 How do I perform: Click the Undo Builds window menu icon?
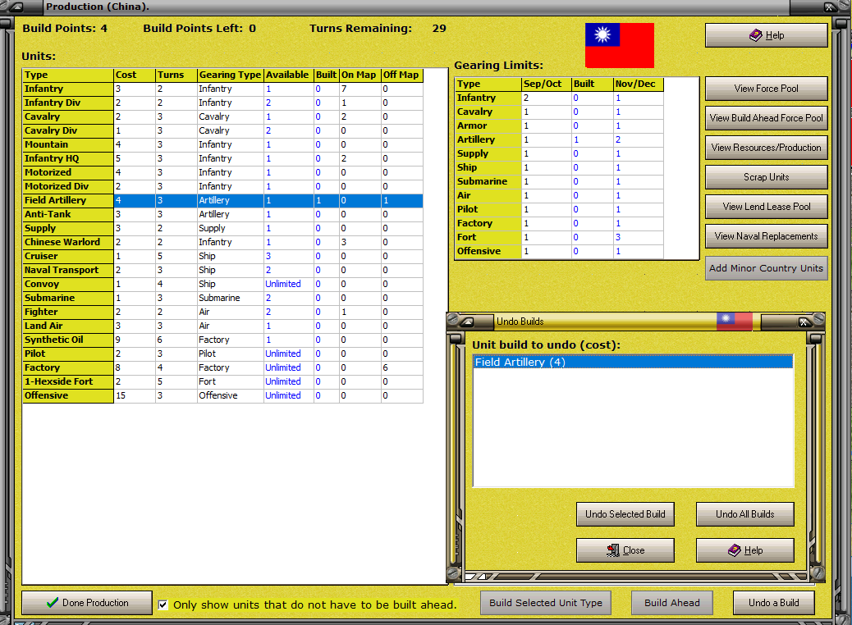[467, 322]
